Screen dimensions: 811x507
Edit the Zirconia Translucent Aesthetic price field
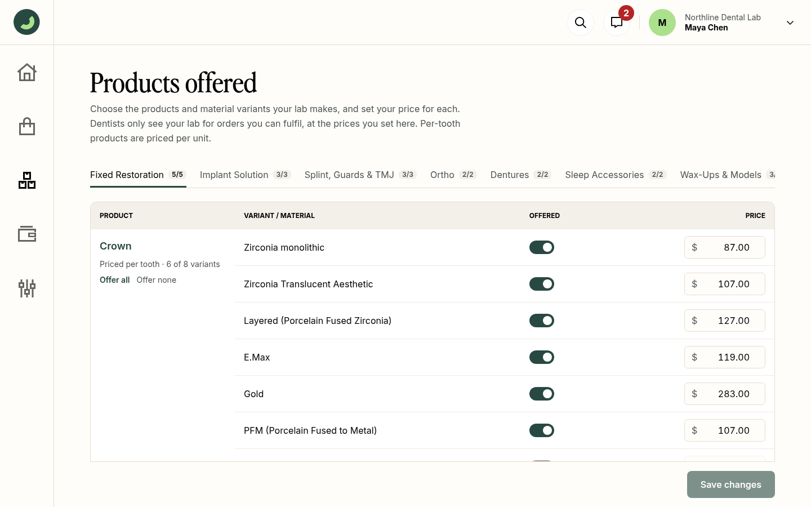725,284
